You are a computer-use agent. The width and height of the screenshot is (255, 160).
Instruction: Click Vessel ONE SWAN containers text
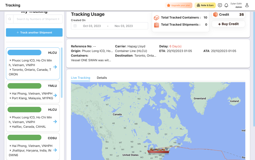pos(91,60)
